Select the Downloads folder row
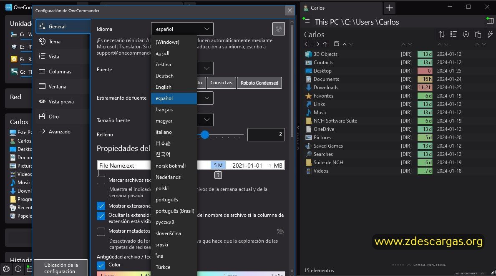Image resolution: width=496 pixels, height=276 pixels. click(383, 88)
